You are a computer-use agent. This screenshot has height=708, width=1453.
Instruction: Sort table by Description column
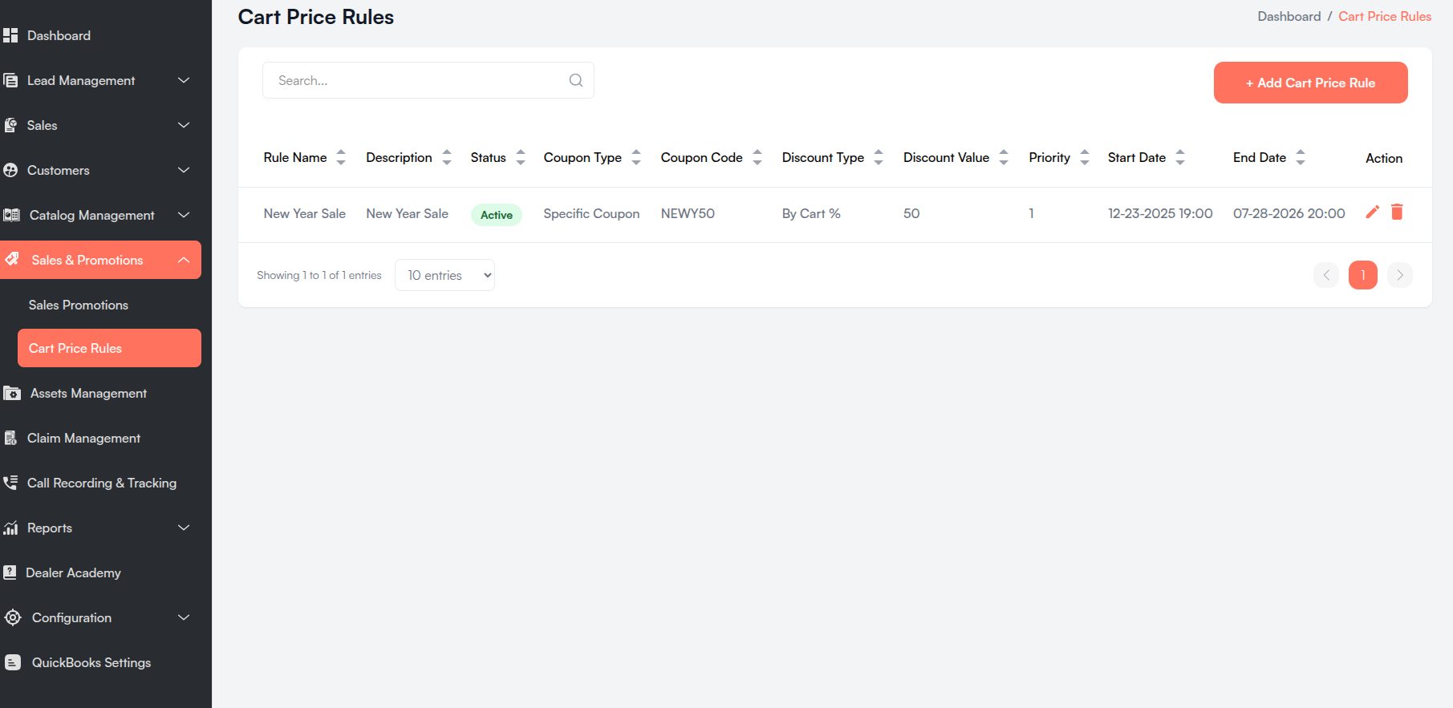coord(447,157)
